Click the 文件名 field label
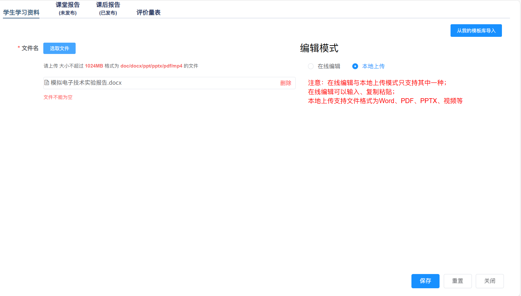The image size is (521, 296). click(30, 48)
